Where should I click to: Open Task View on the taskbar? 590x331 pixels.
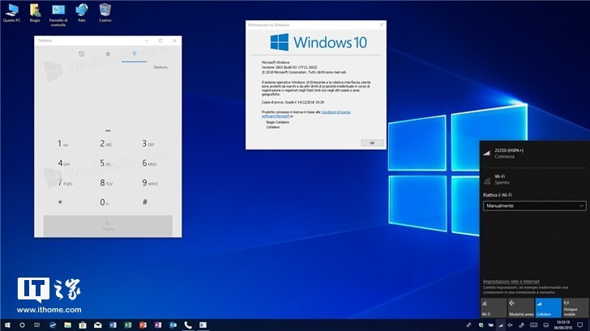[x=37, y=325]
